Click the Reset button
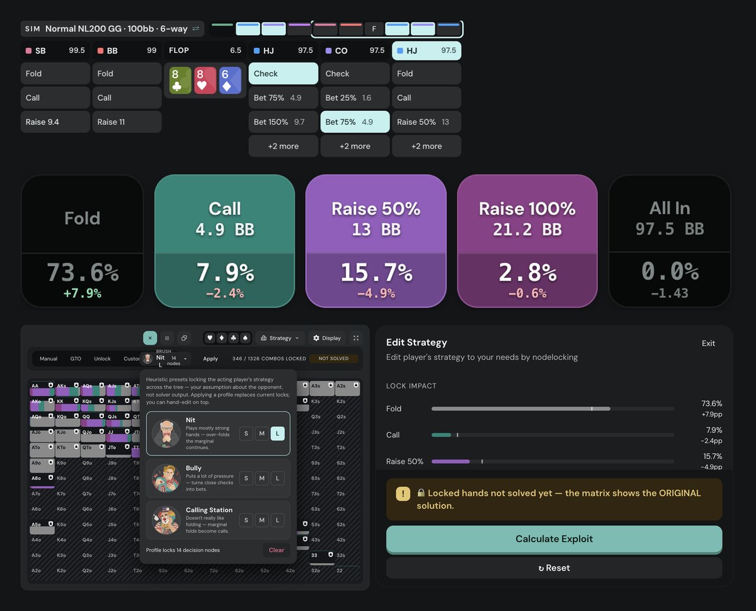Screen dimensions: 756x611 click(554, 568)
